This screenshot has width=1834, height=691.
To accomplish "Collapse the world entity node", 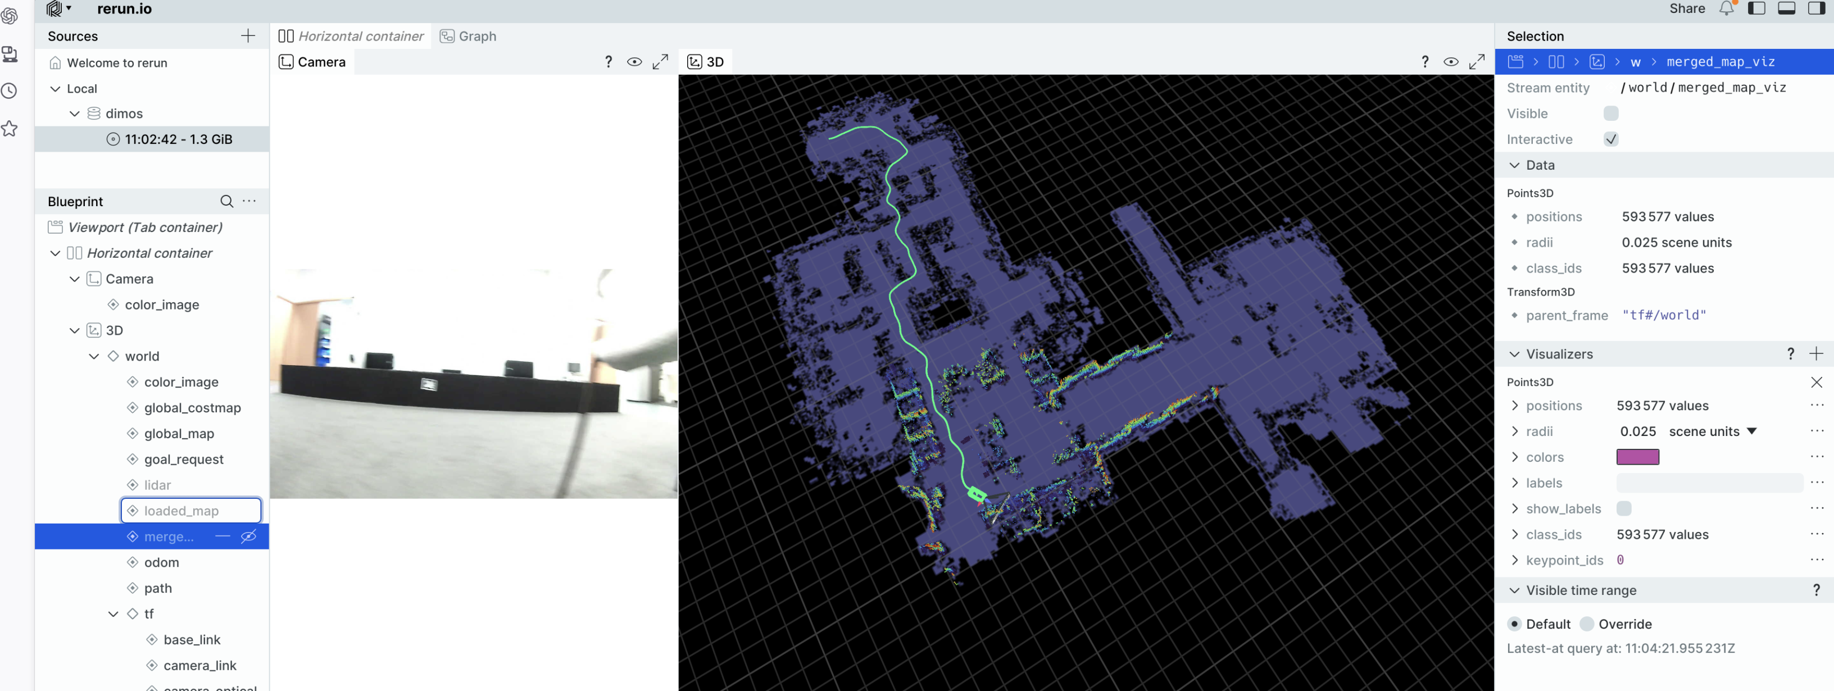I will 93,356.
